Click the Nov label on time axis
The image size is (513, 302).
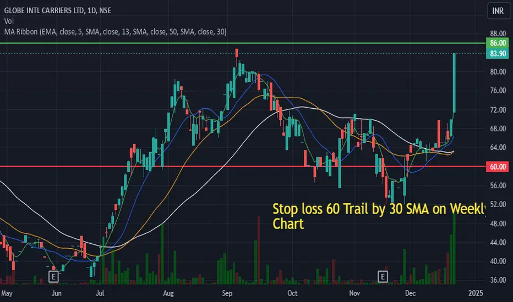(354, 293)
